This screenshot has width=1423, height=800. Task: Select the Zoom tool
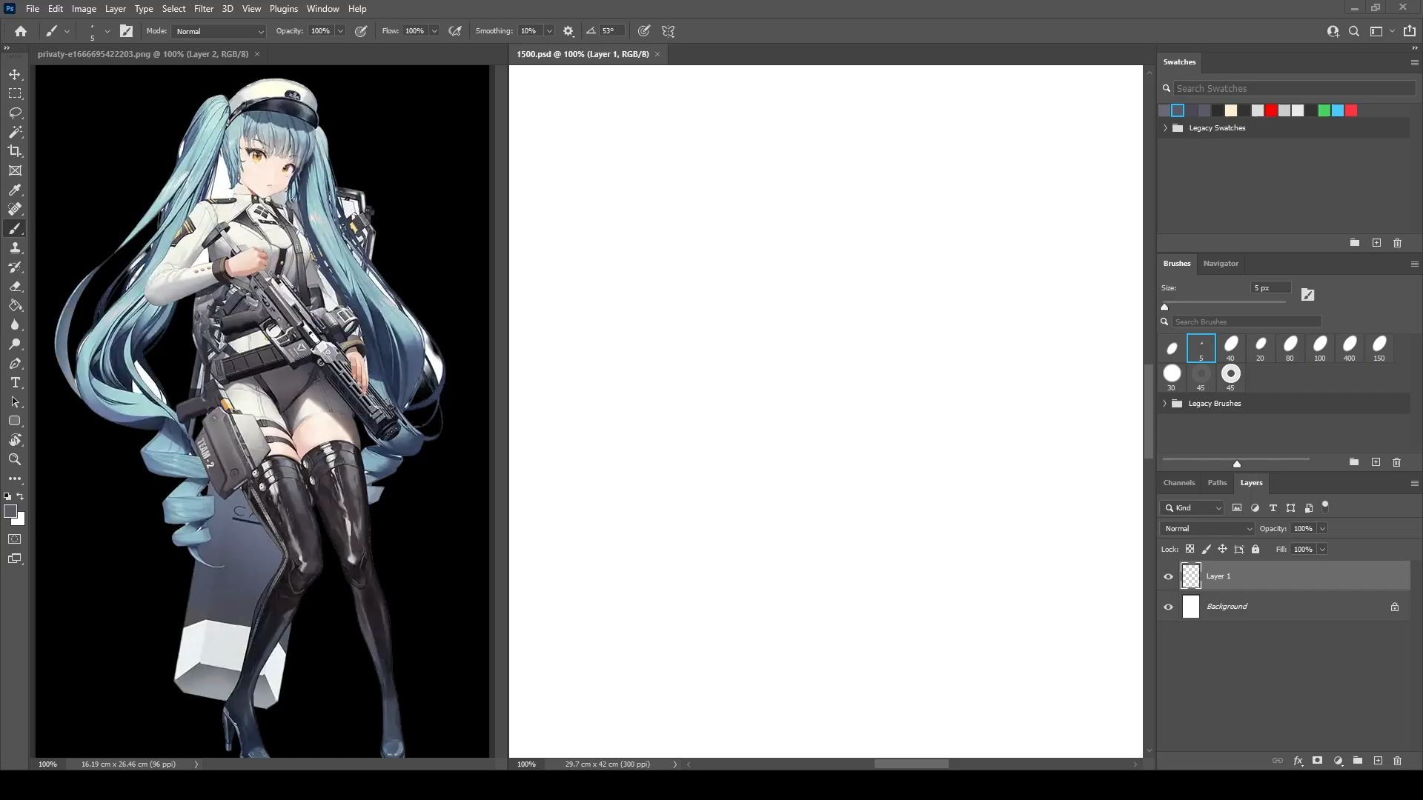coord(15,459)
